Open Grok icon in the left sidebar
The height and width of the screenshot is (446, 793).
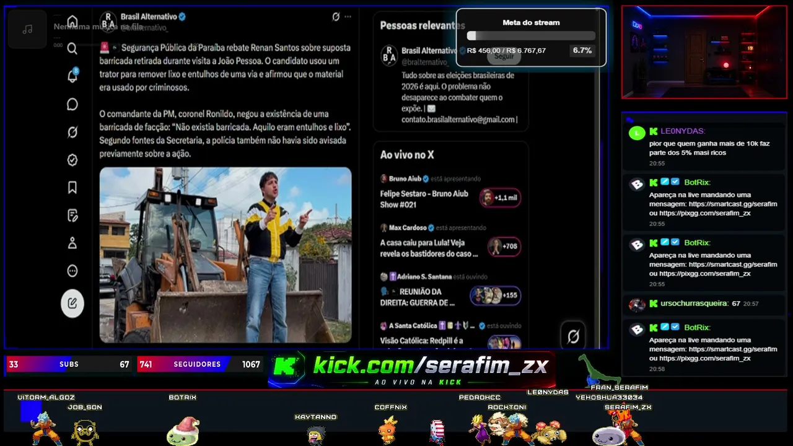click(x=72, y=132)
